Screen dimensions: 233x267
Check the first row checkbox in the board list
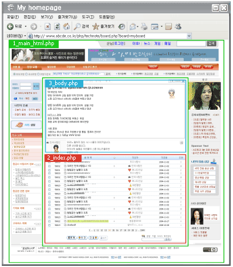coord(49,166)
